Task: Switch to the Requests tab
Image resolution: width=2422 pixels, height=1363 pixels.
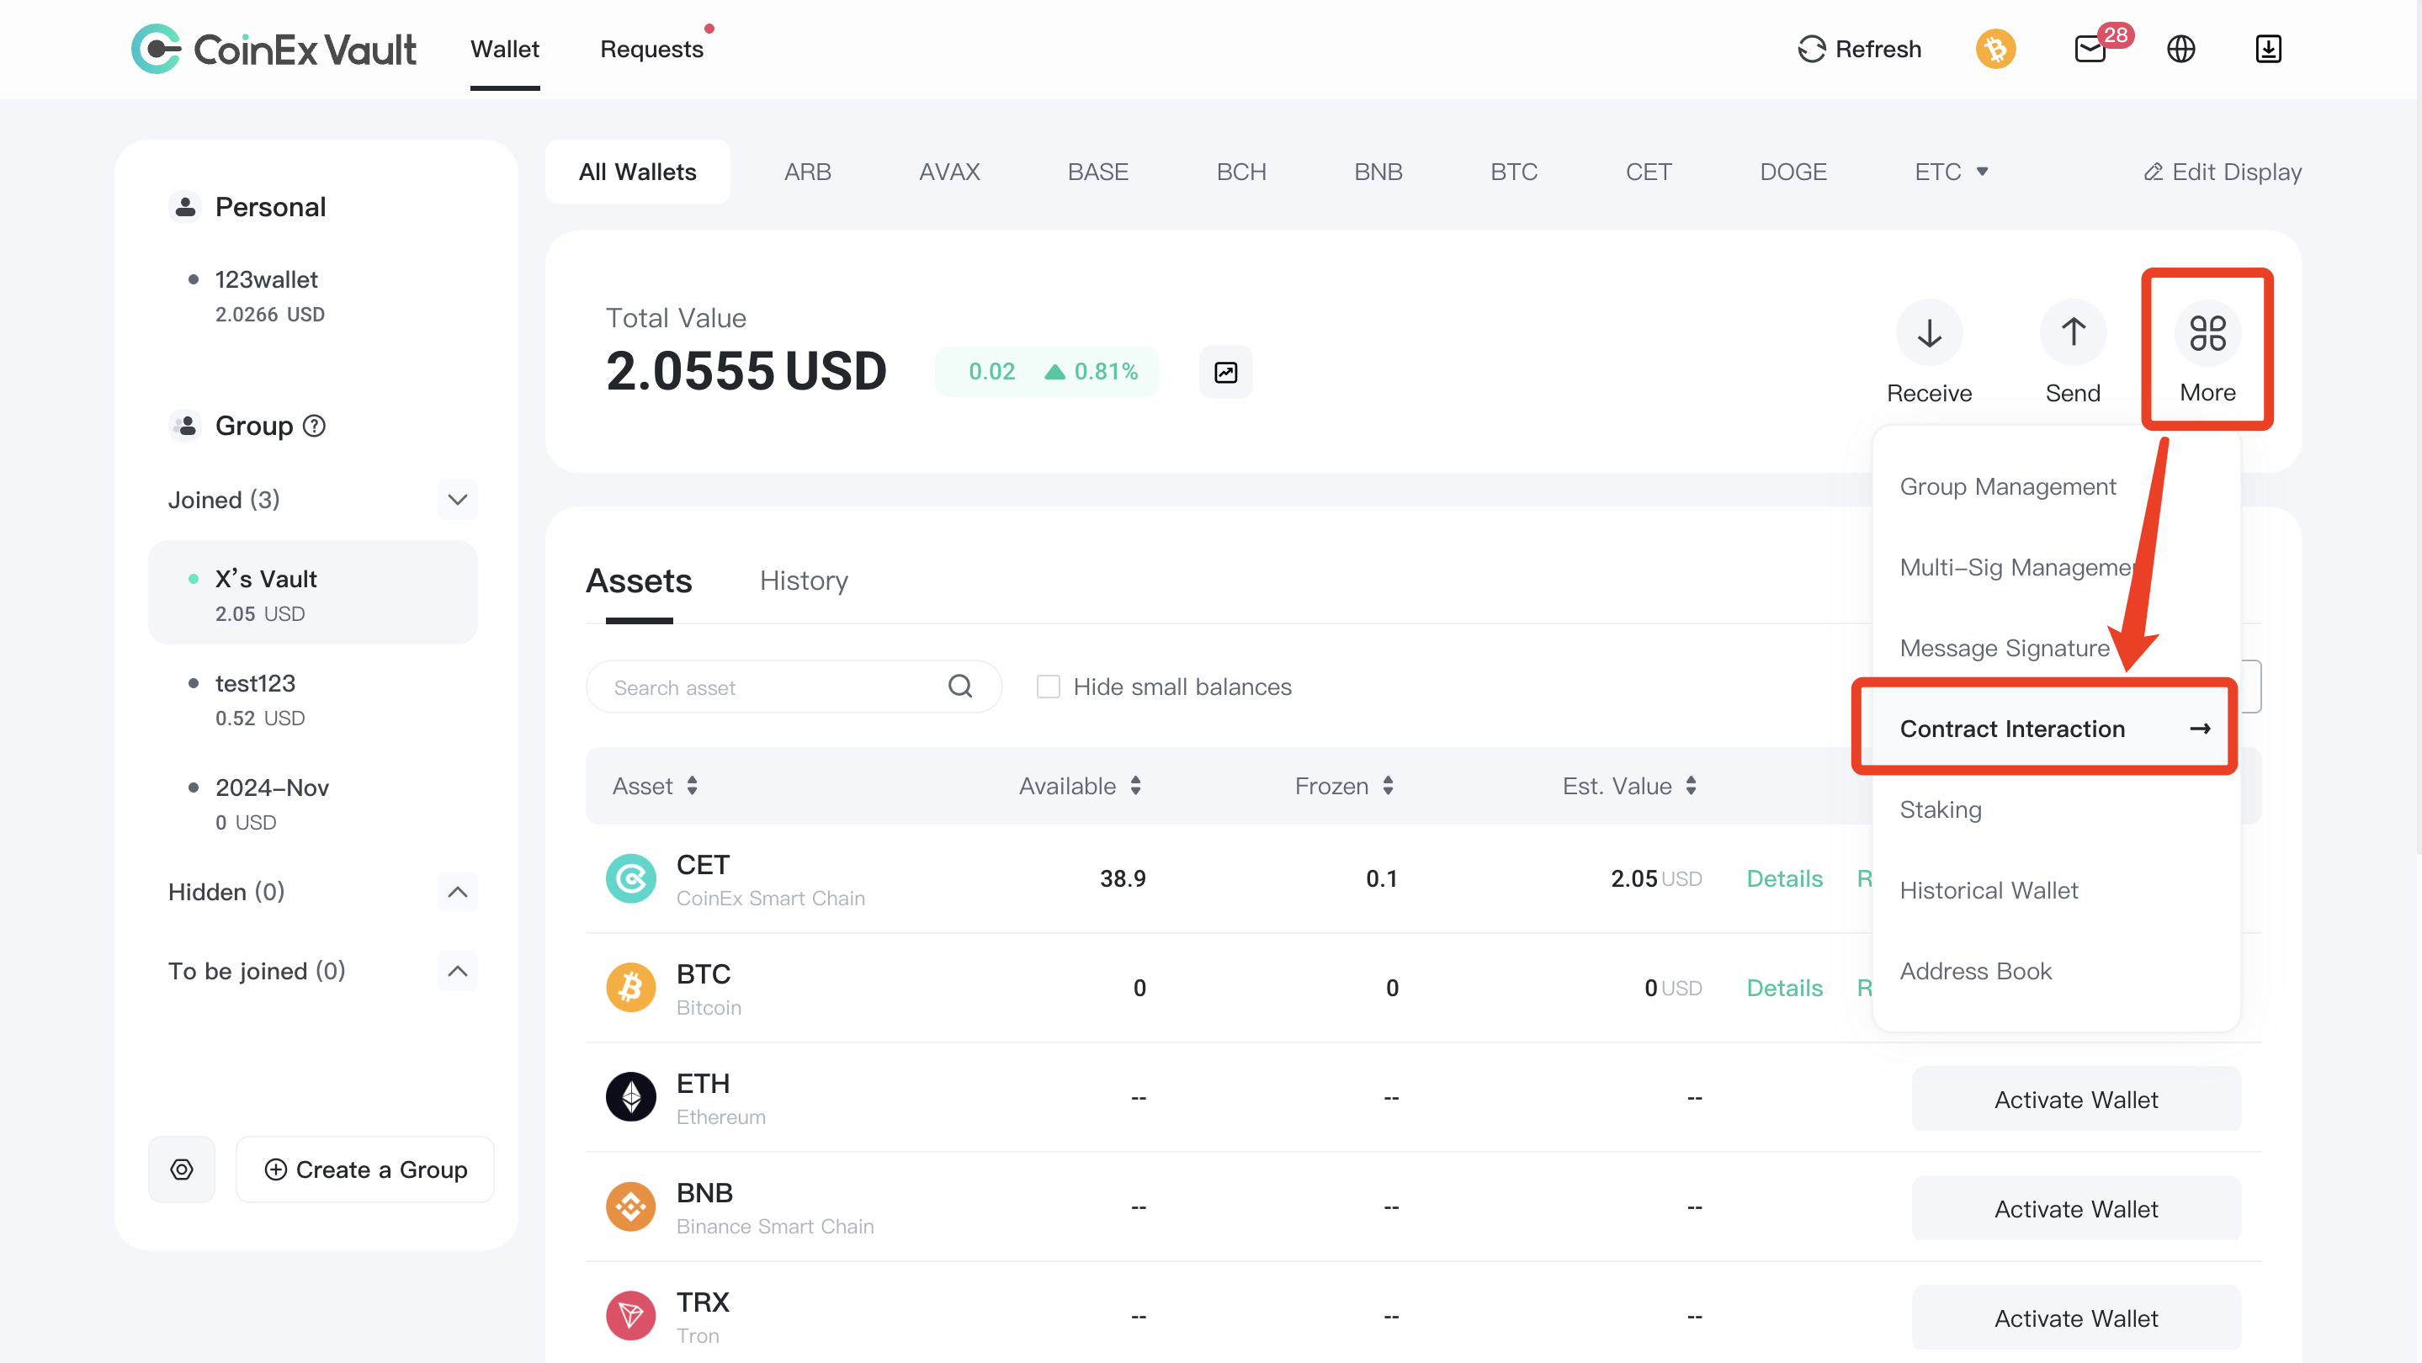Action: (x=651, y=49)
